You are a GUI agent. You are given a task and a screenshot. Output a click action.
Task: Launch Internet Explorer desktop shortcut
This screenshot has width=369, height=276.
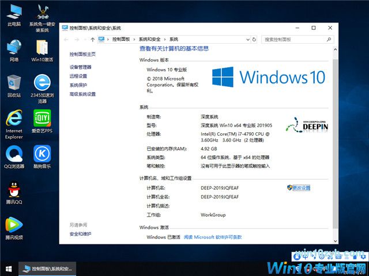click(x=14, y=124)
